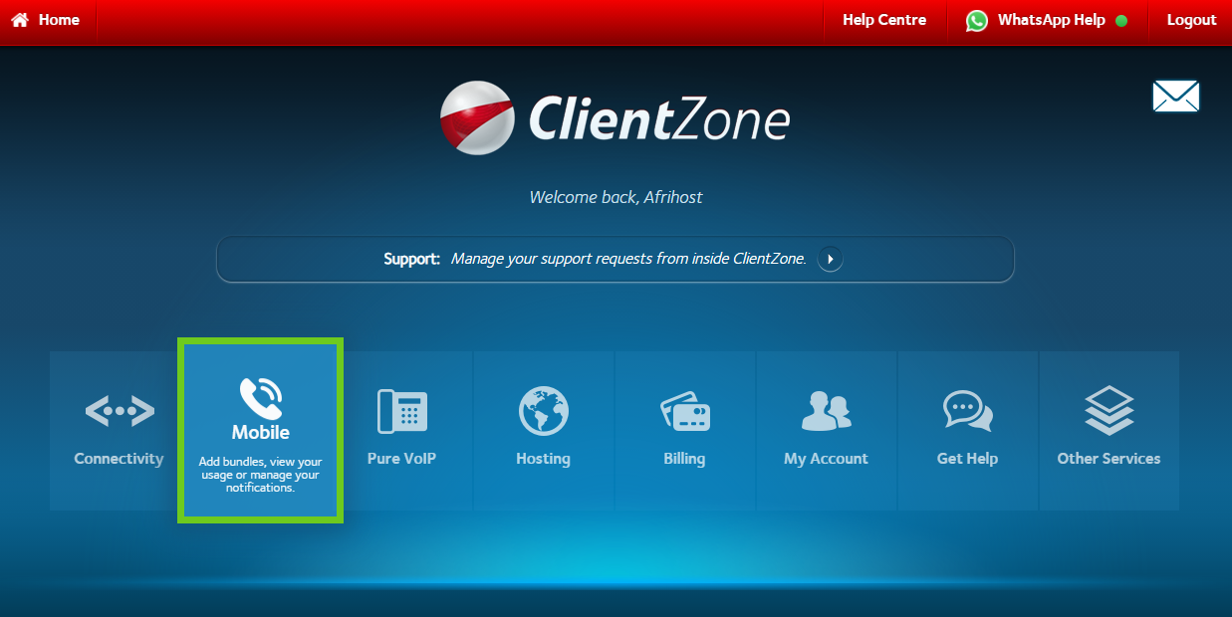
Task: Click the WhatsApp logo icon
Action: point(977,21)
